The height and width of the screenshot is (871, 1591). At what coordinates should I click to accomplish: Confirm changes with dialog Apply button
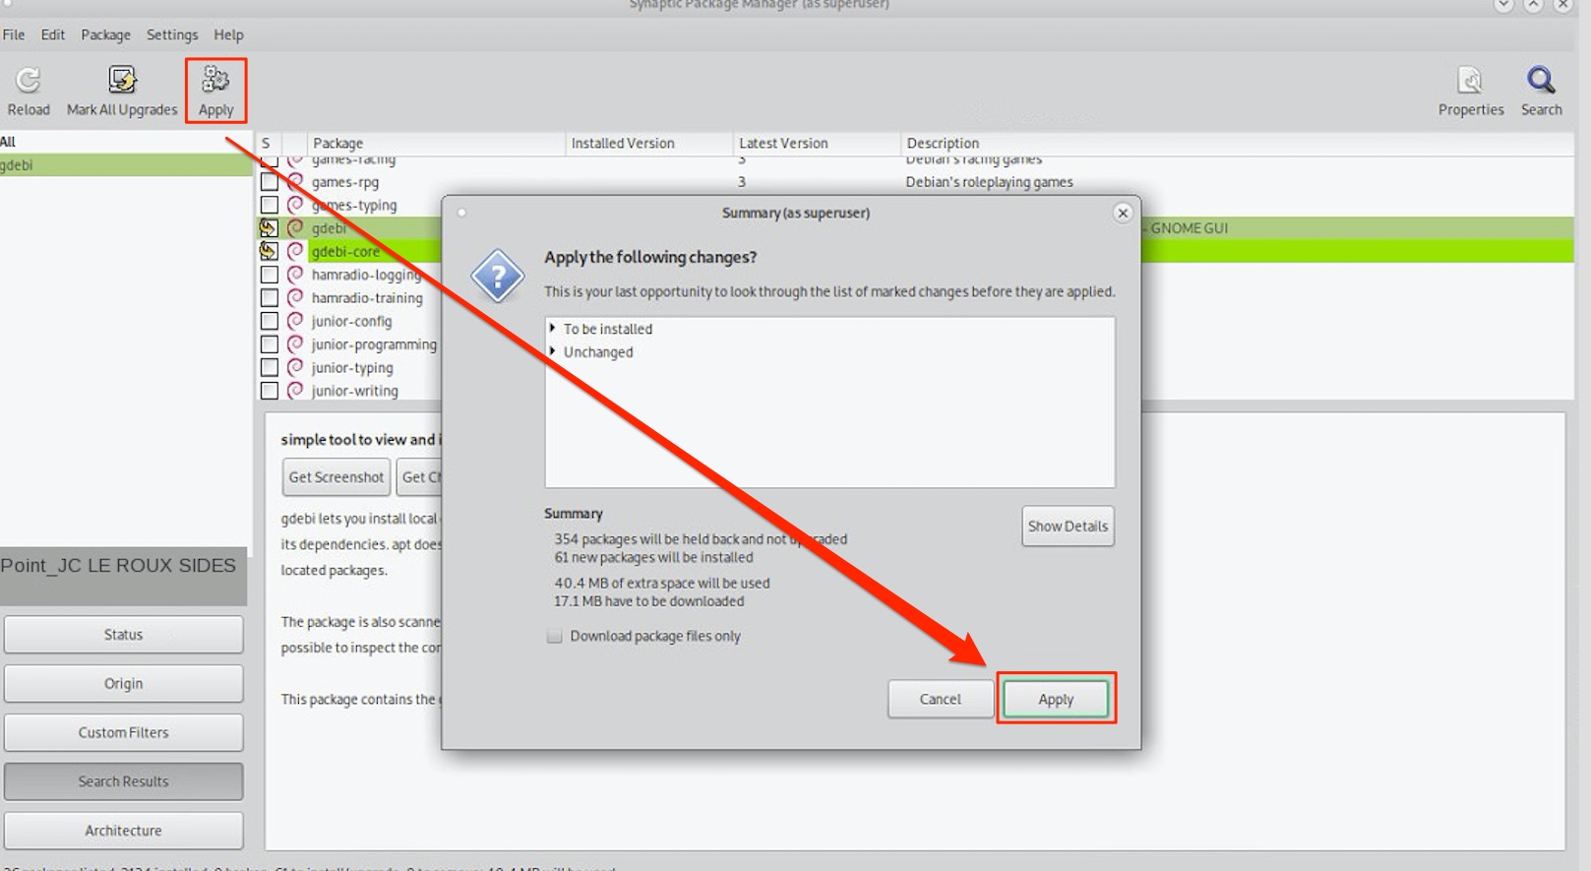(1056, 699)
